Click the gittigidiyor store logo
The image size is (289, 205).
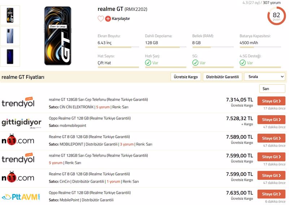point(21,123)
